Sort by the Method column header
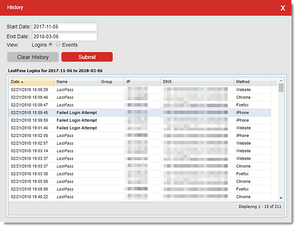 pyautogui.click(x=252, y=82)
